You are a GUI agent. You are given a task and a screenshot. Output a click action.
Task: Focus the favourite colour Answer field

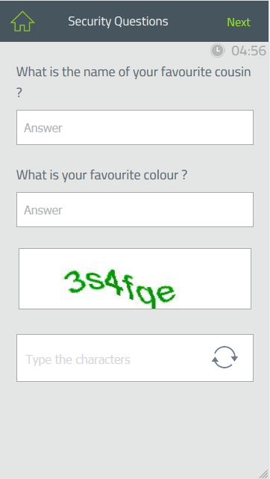(x=135, y=209)
